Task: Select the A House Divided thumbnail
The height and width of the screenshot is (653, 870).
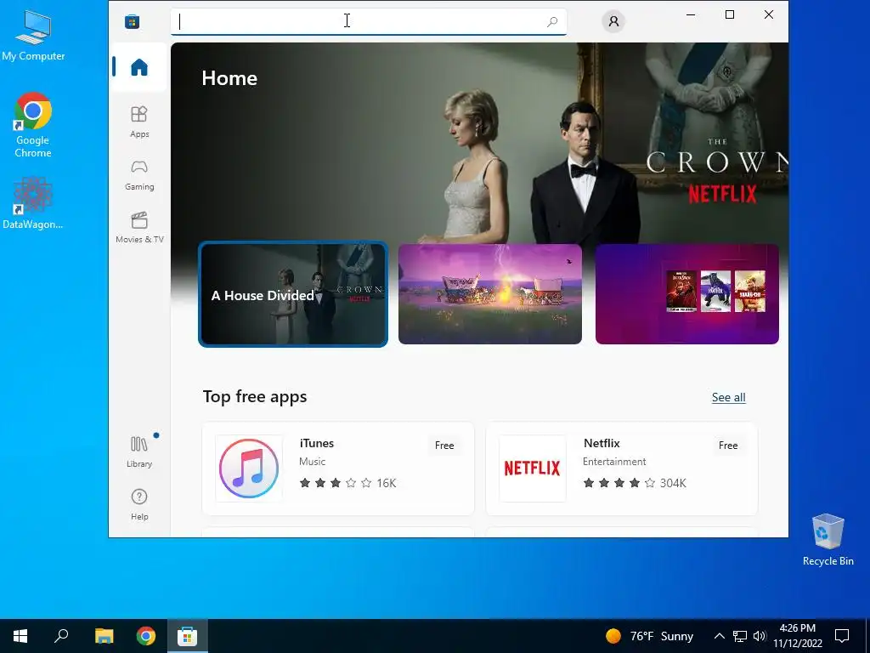Action: click(x=293, y=294)
